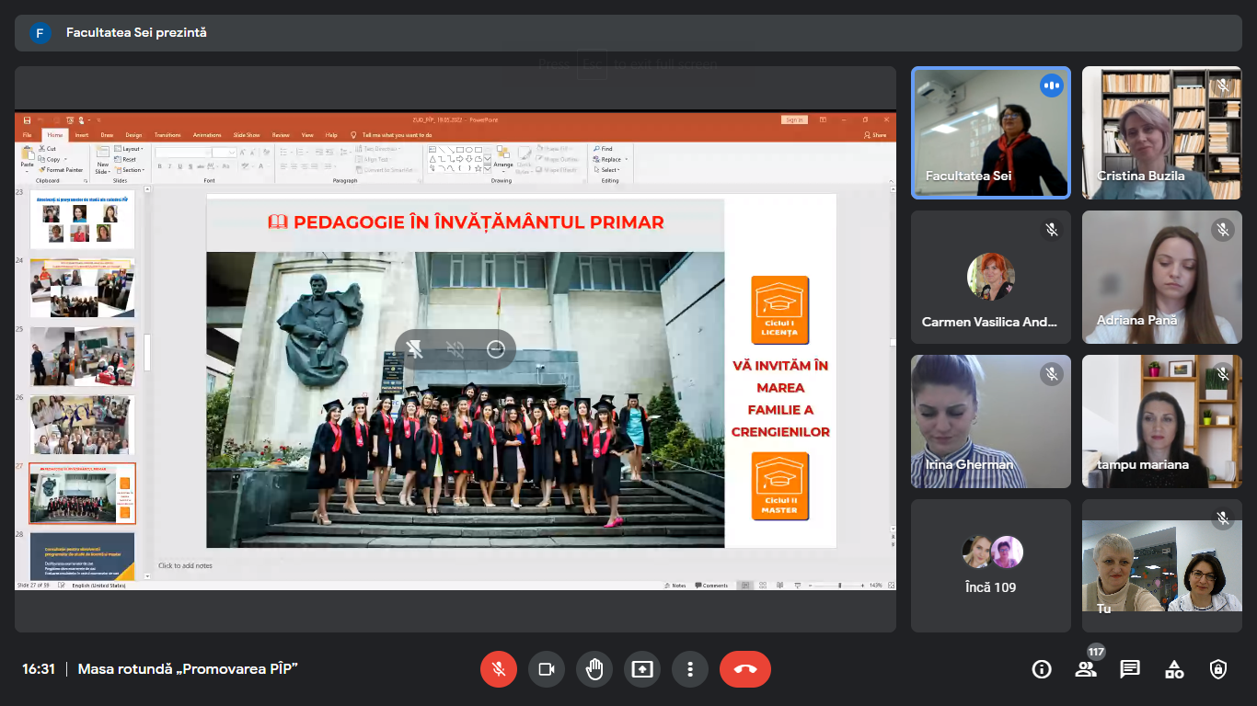Open the meeting details info icon
This screenshot has height=706, width=1257.
click(1042, 669)
